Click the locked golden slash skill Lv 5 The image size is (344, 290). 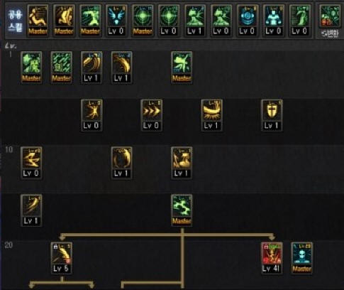[x=62, y=258]
